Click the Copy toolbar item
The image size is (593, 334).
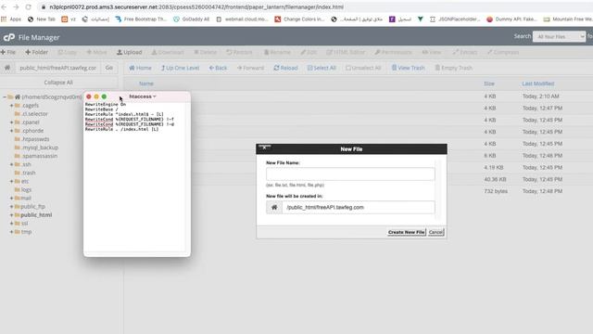coord(68,52)
